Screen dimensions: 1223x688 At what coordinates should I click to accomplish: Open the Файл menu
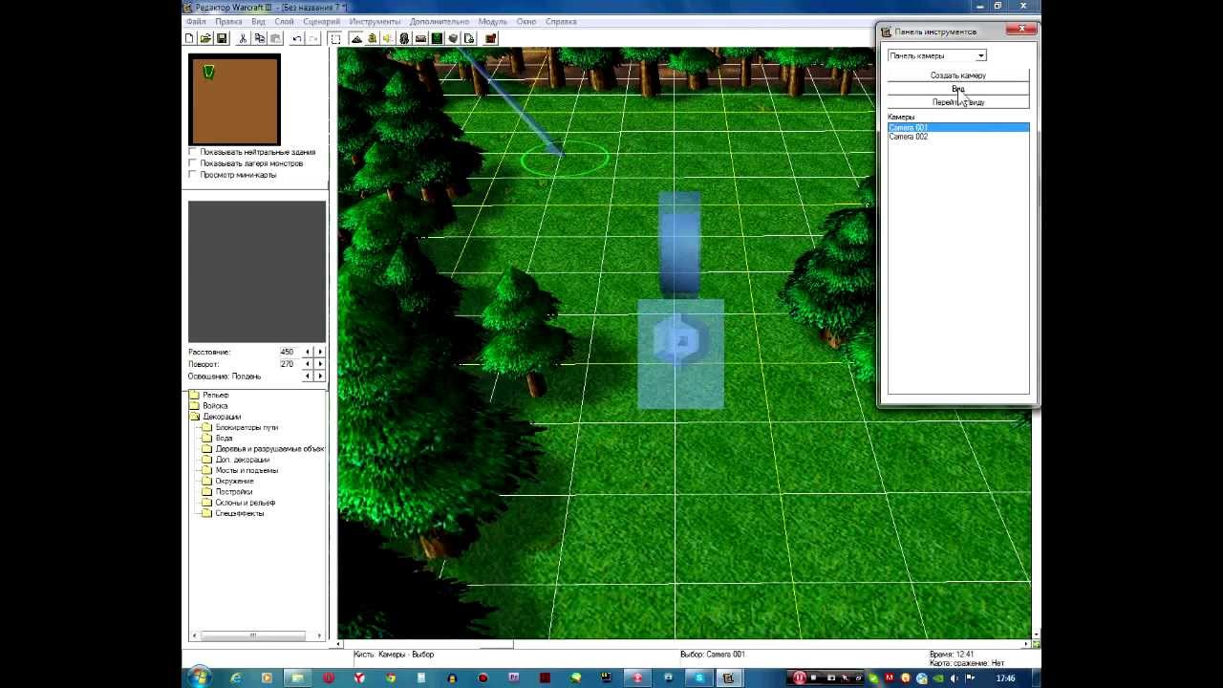(x=196, y=21)
